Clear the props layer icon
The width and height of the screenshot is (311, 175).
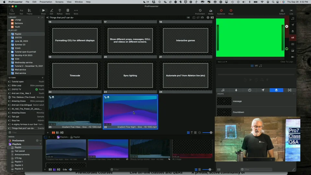tap(293, 31)
